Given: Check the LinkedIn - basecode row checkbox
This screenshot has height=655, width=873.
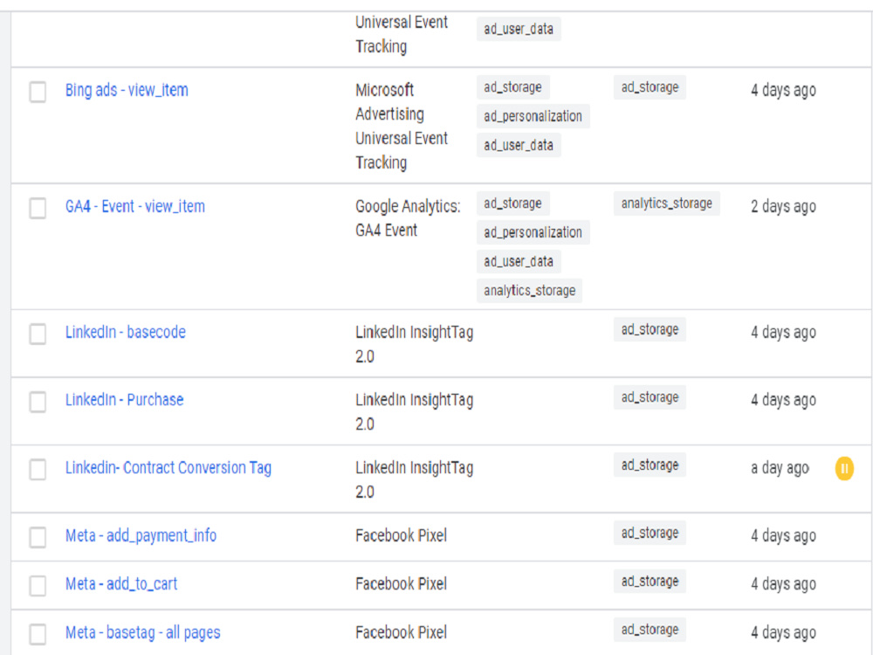Looking at the screenshot, I should (38, 334).
